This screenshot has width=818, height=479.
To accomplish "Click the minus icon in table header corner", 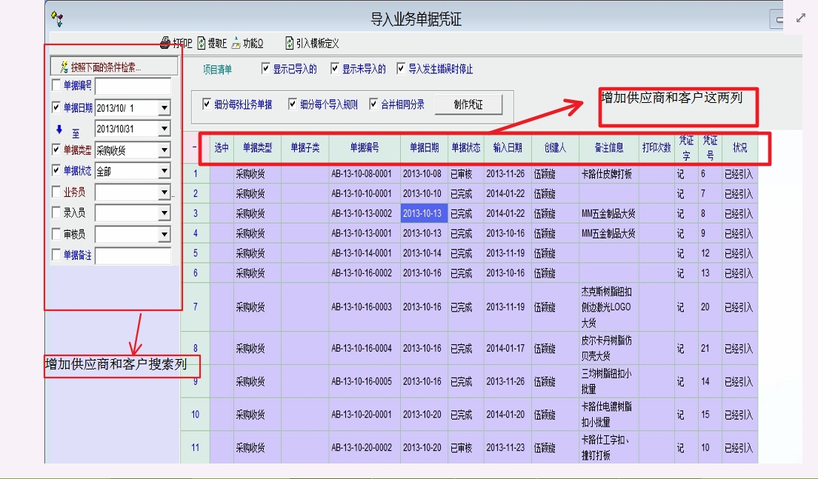I will point(195,147).
